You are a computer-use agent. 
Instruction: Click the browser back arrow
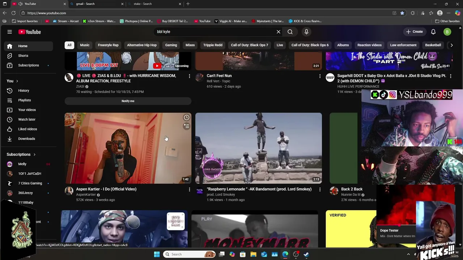[x=5, y=13]
